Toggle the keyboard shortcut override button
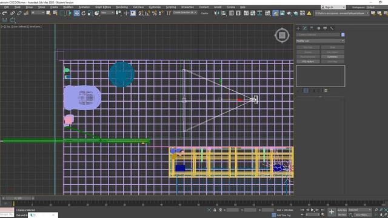 click(133, 13)
